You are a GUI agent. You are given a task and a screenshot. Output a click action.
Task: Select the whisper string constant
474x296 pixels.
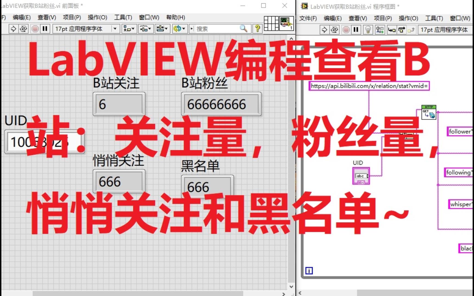(x=461, y=204)
